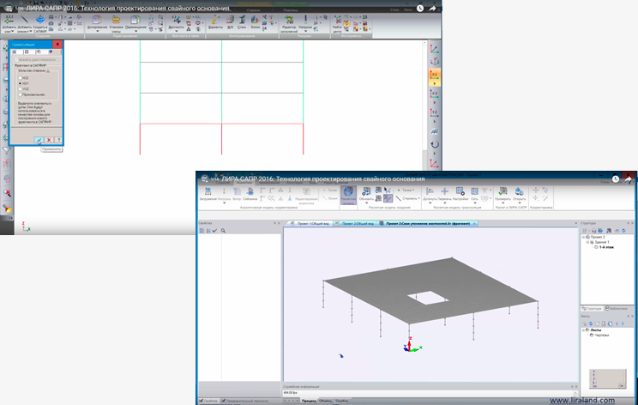Open the Жесткости dropdown in ribbon

[x=177, y=25]
